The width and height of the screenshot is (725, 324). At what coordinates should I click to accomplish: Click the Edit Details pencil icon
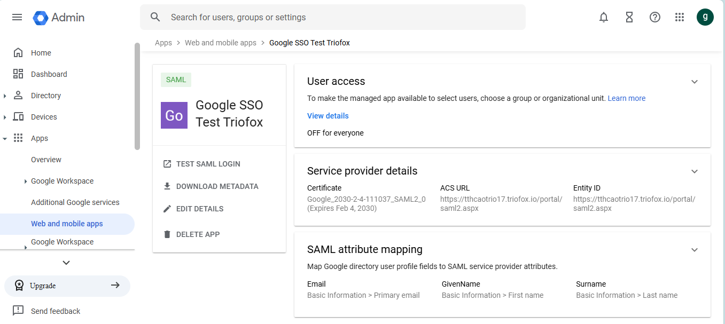click(x=167, y=209)
